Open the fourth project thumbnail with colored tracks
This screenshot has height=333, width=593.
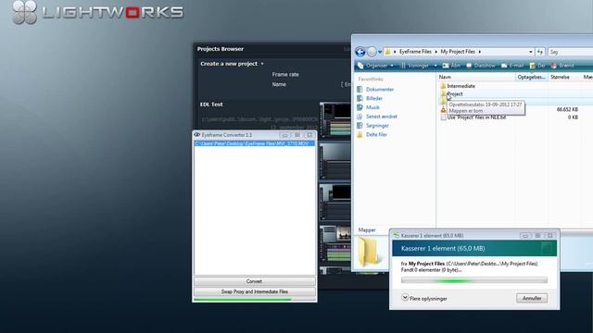(x=335, y=243)
